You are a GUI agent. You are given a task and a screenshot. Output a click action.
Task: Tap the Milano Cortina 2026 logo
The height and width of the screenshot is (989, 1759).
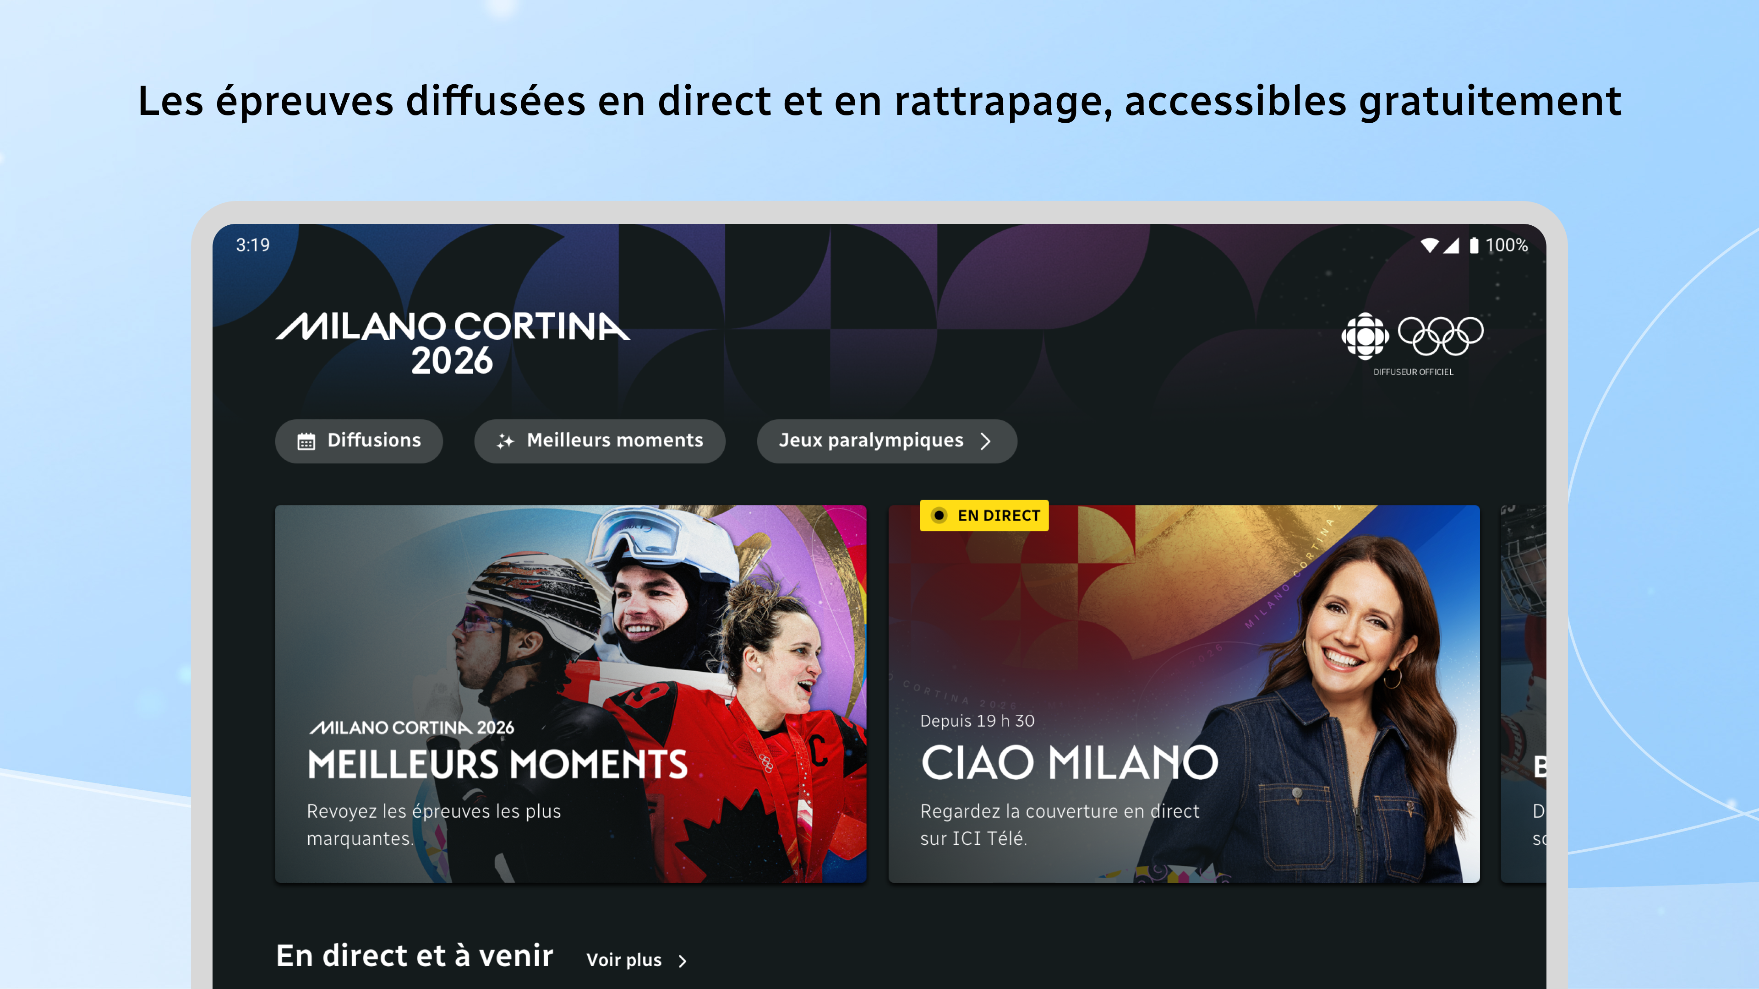(x=453, y=343)
